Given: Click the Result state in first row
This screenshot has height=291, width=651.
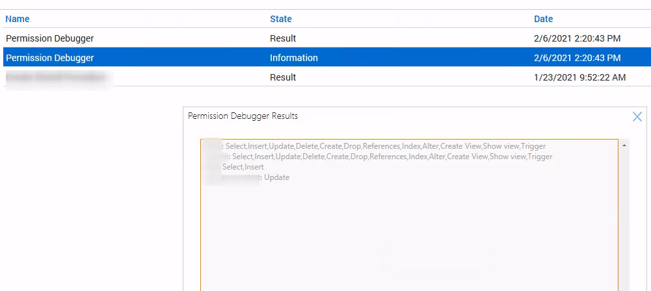Looking at the screenshot, I should pos(283,38).
